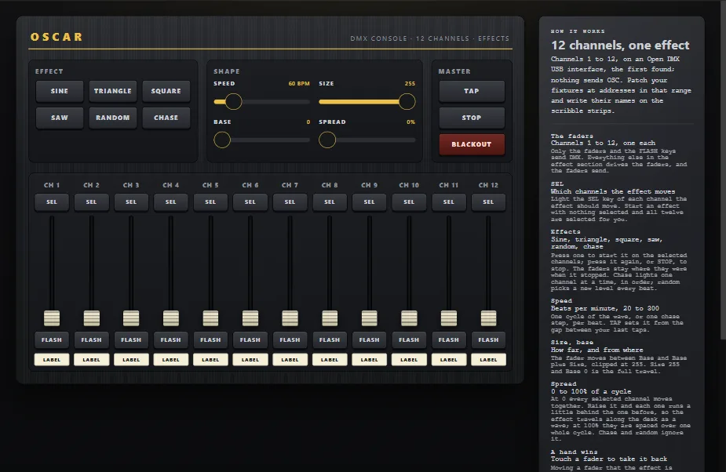Click the CH 12 scribble strip LABEL field

click(x=488, y=360)
